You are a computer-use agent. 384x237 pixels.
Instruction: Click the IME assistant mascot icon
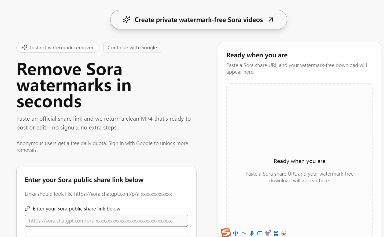click(x=284, y=233)
